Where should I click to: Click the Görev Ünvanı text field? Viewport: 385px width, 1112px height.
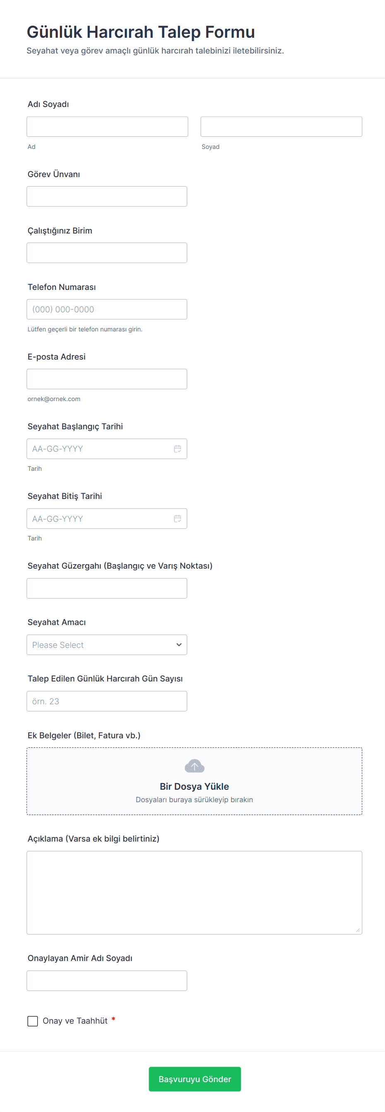click(x=107, y=196)
